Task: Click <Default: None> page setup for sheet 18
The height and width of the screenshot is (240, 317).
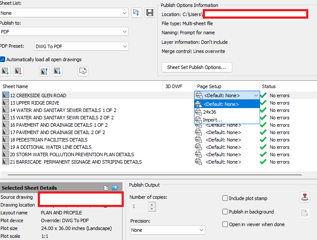Action: [223, 140]
